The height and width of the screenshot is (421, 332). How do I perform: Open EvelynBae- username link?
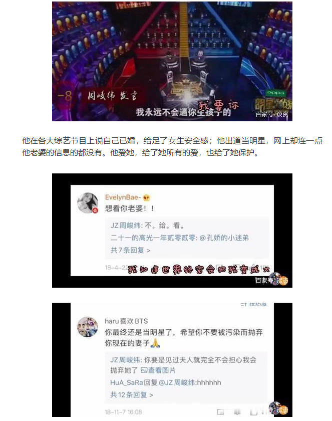tap(123, 197)
